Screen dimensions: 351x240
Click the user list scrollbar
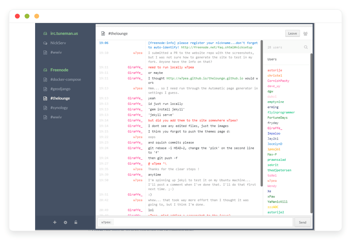[x=311, y=133]
